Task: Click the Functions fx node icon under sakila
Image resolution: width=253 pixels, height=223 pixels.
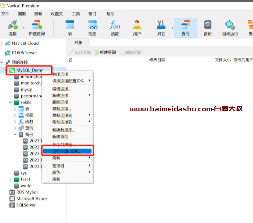Action: point(21,122)
